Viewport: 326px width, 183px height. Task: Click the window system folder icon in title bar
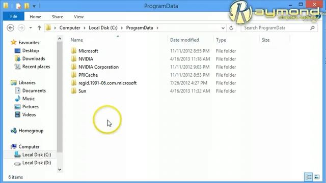tap(6, 6)
